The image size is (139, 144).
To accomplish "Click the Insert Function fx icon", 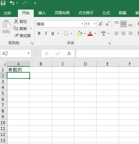I will (69, 53).
